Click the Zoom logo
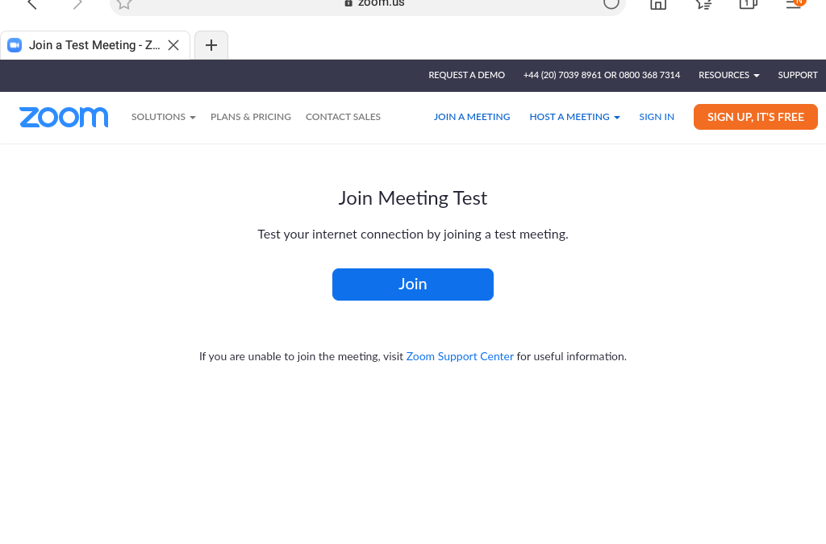The image size is (826, 544). pos(64,117)
